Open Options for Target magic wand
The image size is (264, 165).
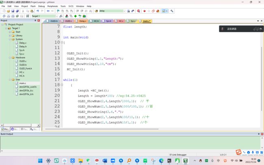pos(61,16)
